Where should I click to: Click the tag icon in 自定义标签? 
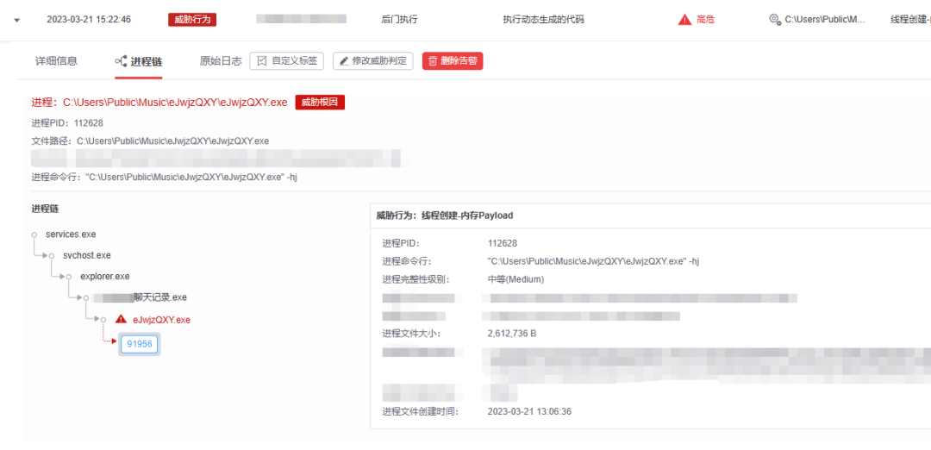tap(262, 61)
